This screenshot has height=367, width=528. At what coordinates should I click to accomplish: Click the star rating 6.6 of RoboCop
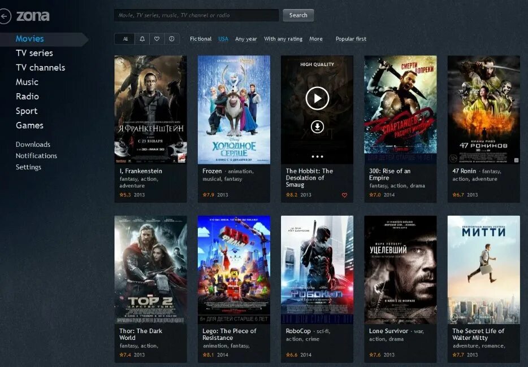pyautogui.click(x=292, y=355)
